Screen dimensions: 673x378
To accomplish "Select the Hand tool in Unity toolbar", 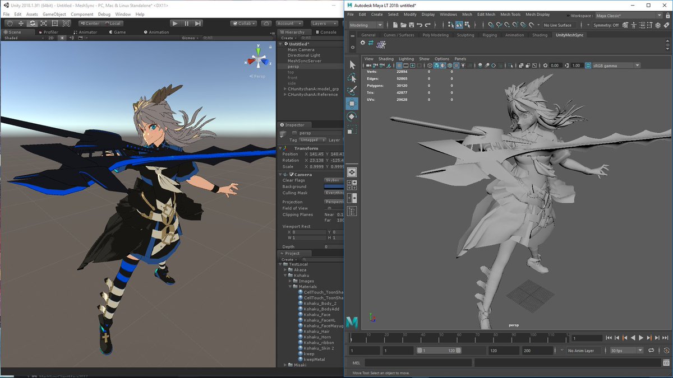I will point(10,24).
